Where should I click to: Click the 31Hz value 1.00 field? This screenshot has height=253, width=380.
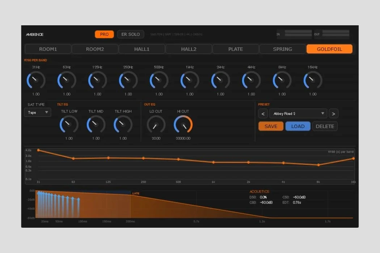pos(36,94)
